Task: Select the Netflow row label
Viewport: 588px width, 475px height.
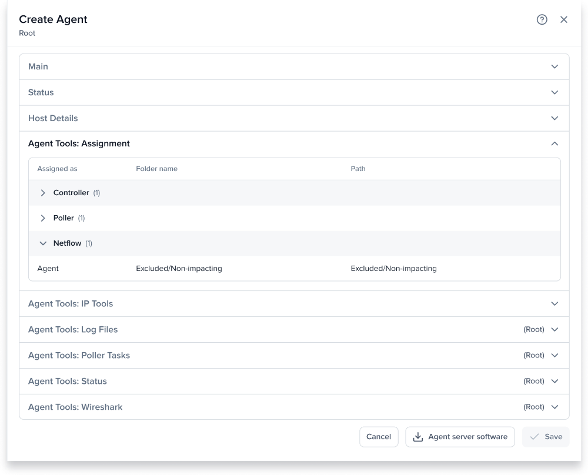Action: tap(67, 243)
